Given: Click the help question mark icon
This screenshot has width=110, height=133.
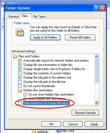Looking at the screenshot, I should [x=96, y=8].
